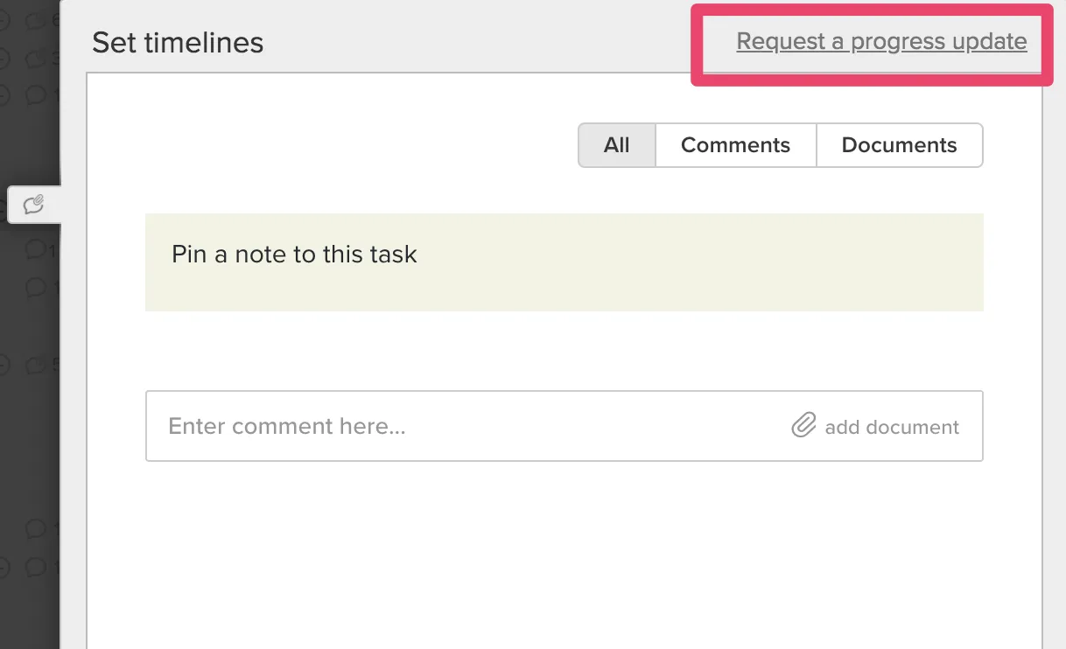Click the yellow pinned note panel
The image size is (1066, 649).
click(565, 262)
